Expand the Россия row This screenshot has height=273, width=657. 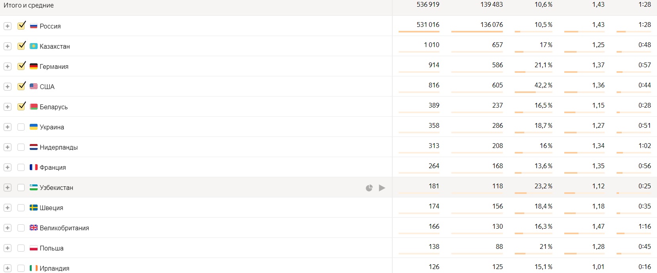click(x=8, y=26)
